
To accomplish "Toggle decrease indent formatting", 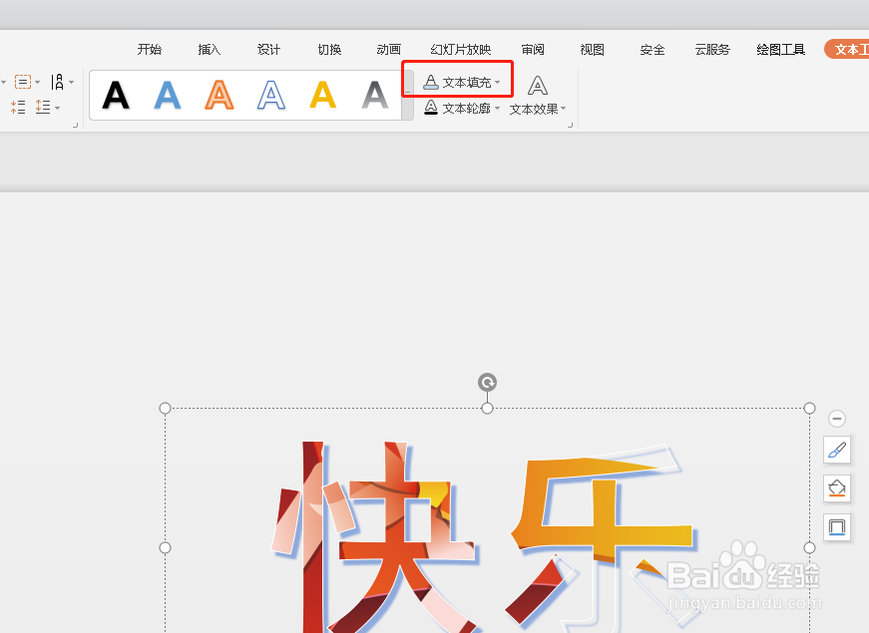I will pos(17,107).
